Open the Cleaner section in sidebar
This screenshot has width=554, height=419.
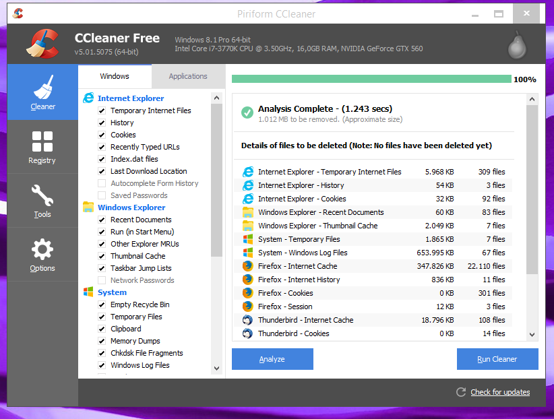pos(42,92)
